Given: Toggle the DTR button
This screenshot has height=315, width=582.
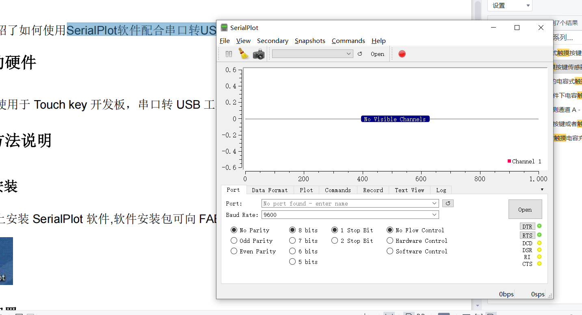Looking at the screenshot, I should [x=527, y=227].
